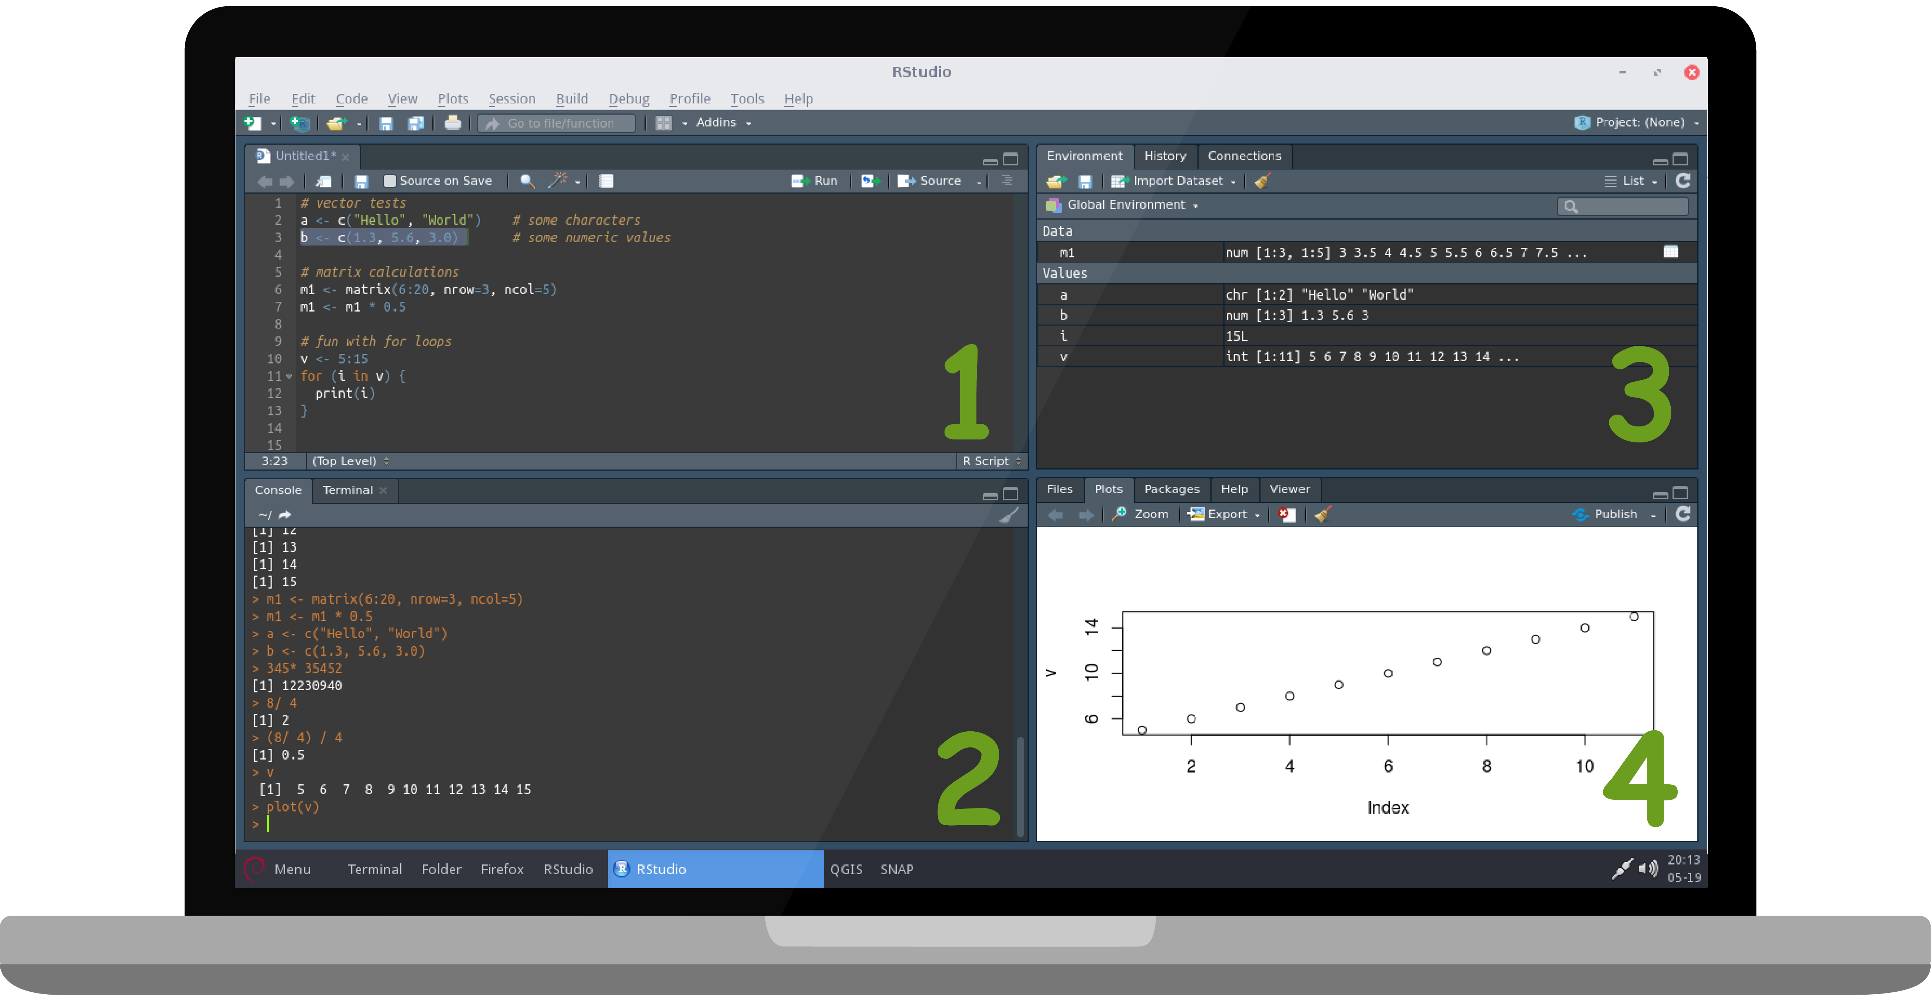The image size is (1931, 995).
Task: Click the magnifier find/replace icon in the editor
Action: pyautogui.click(x=527, y=181)
